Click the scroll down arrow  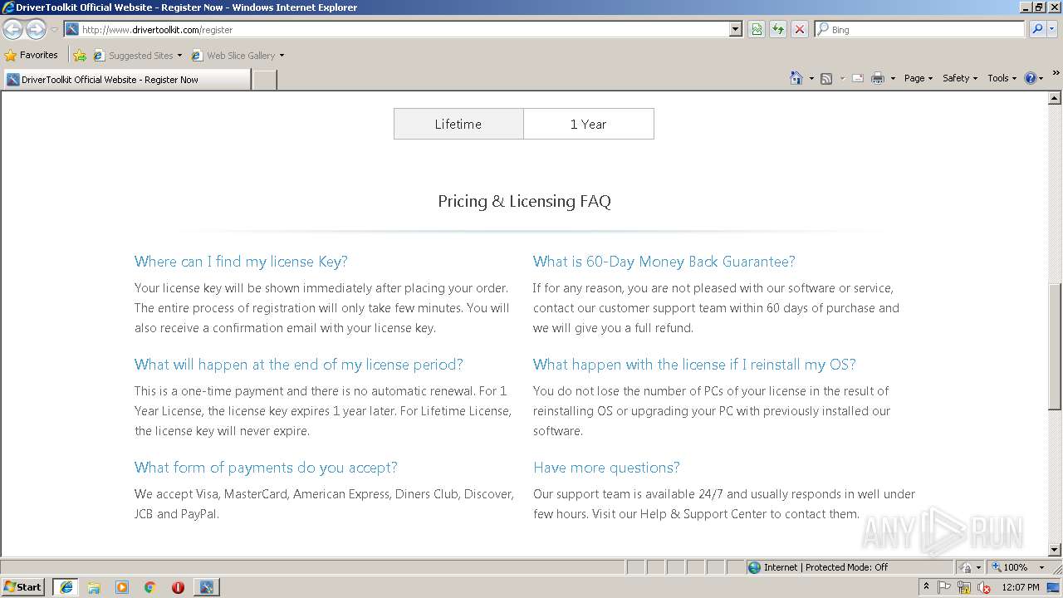[x=1055, y=550]
